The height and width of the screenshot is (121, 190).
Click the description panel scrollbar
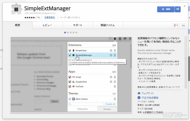186,62
